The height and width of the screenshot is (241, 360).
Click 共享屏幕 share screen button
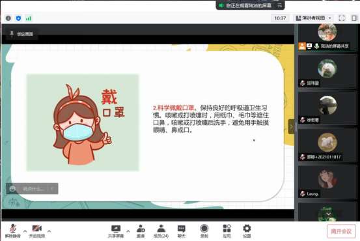click(x=116, y=231)
